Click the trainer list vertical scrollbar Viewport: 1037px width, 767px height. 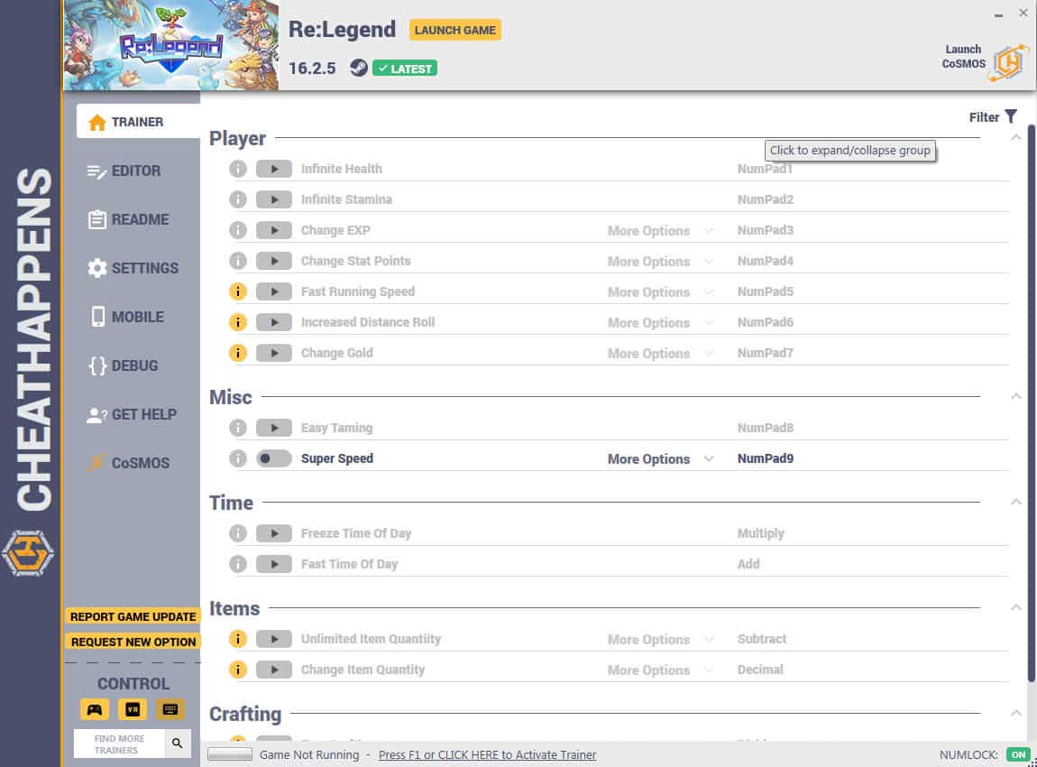tap(1031, 403)
